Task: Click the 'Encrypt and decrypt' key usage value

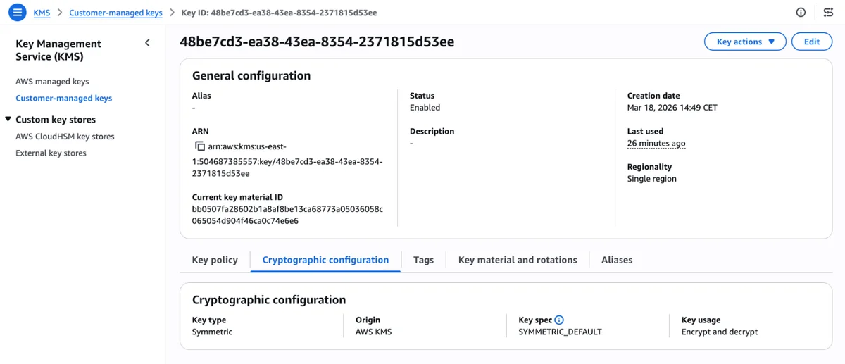Action: coord(720,332)
